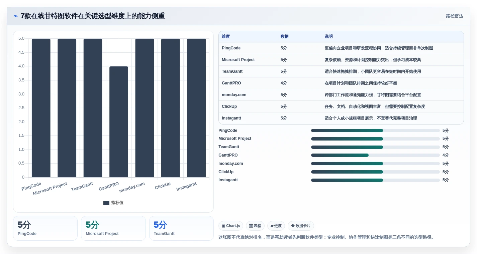Select the 数据卡片 tag chip

click(301, 226)
